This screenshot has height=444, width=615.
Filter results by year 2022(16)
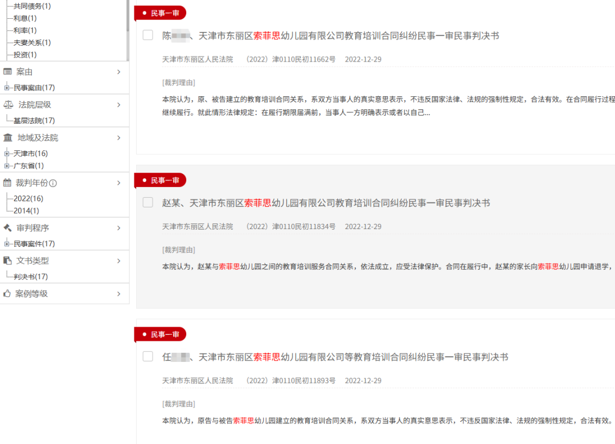(28, 199)
